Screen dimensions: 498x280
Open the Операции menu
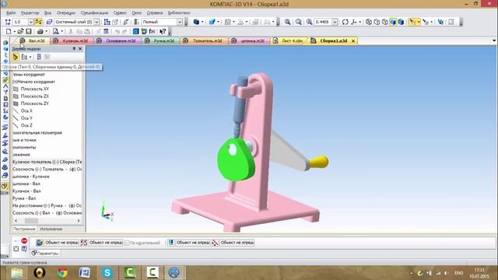[65, 12]
